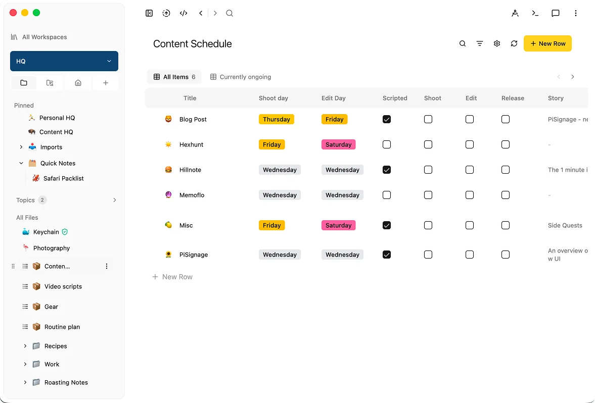This screenshot has height=403, width=595.
Task: Search within the Content Schedule table
Action: click(x=463, y=43)
